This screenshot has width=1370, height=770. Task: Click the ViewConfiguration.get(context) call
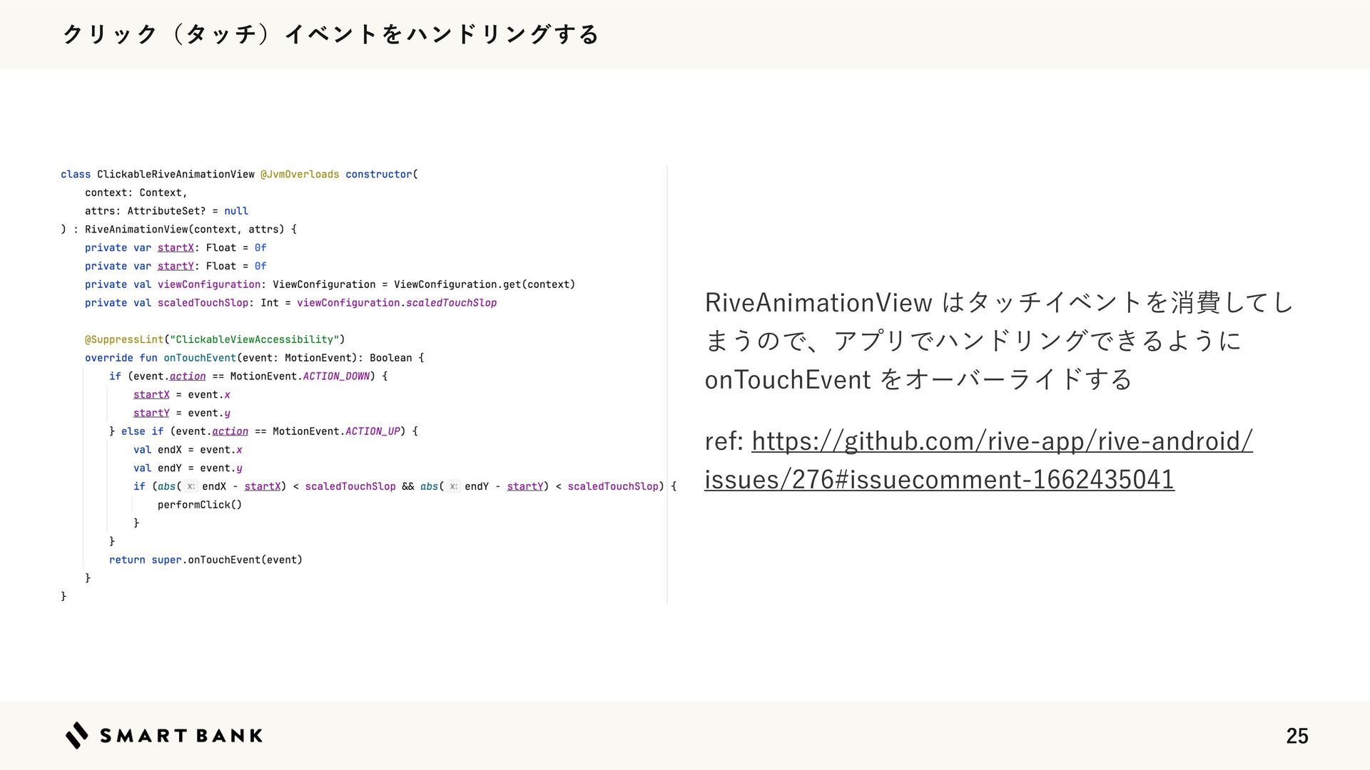coord(484,284)
